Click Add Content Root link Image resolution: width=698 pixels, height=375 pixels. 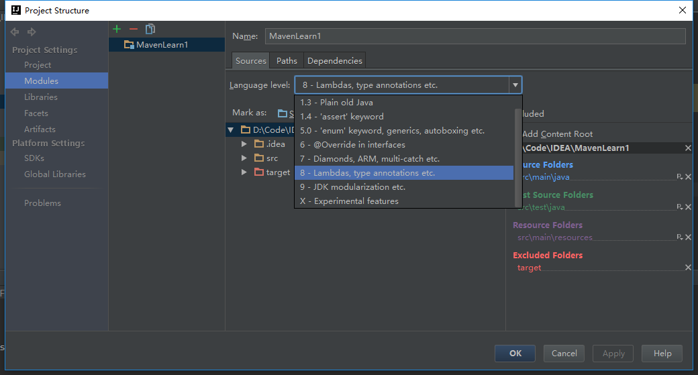[x=557, y=134]
